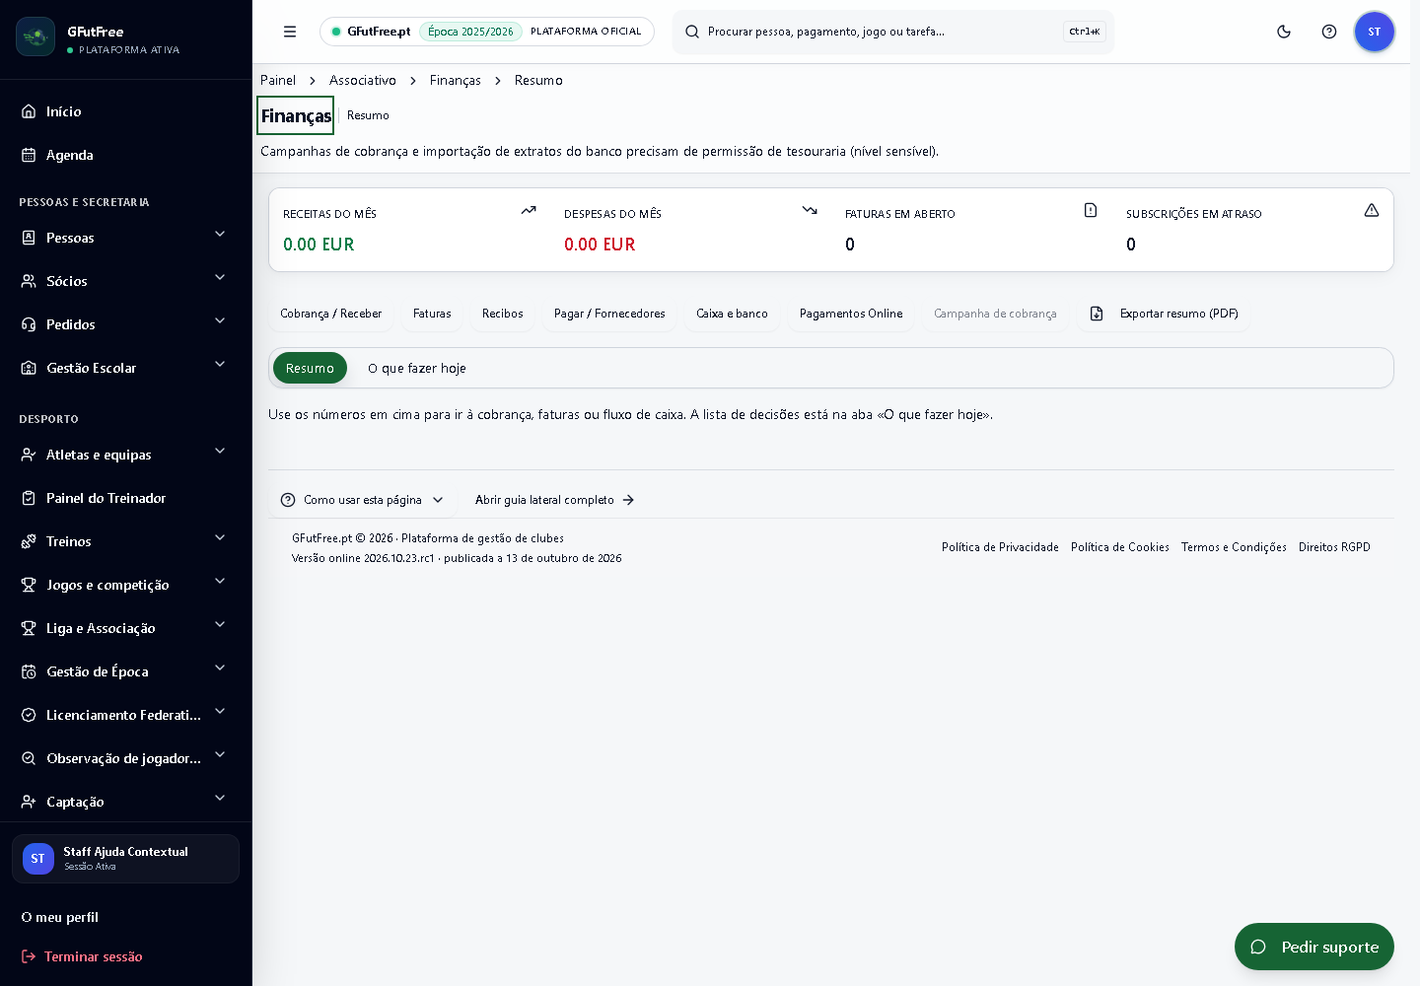The width and height of the screenshot is (1420, 986).
Task: Expand Como usar esta página help
Action: coord(362,500)
